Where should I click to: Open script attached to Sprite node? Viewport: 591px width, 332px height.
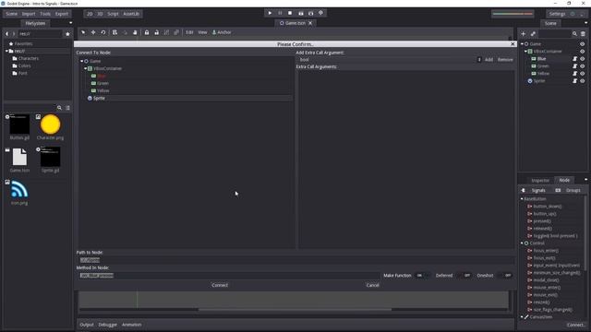pos(574,81)
